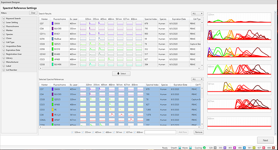Expand the Marker filter
Image resolution: width=278 pixels, height=150 pixels.
4,30
